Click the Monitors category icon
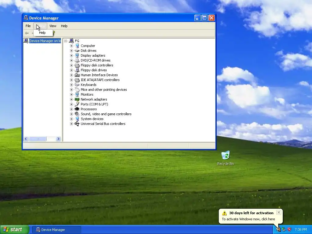312x234 pixels. tap(77, 94)
